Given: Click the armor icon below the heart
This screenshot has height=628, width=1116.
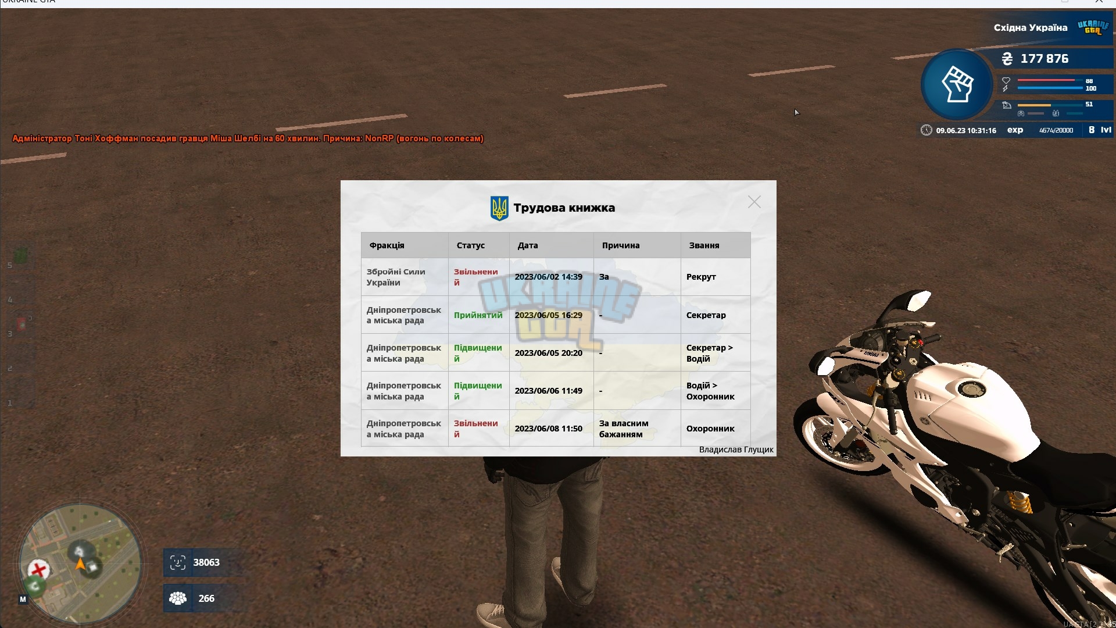Looking at the screenshot, I should 1006,88.
